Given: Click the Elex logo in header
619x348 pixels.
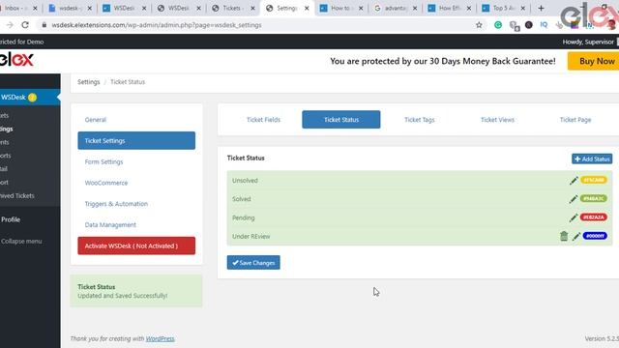Looking at the screenshot, I should click(x=16, y=60).
